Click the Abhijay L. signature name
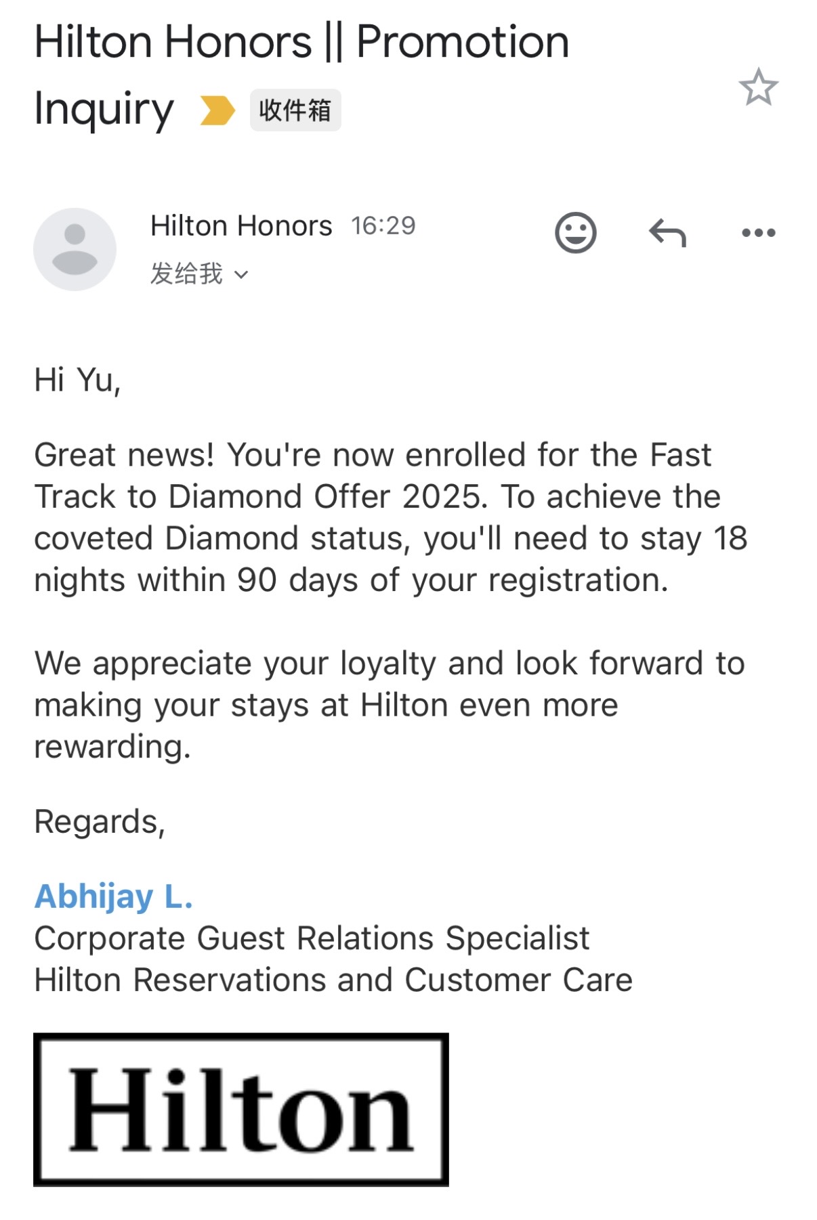 click(x=113, y=896)
